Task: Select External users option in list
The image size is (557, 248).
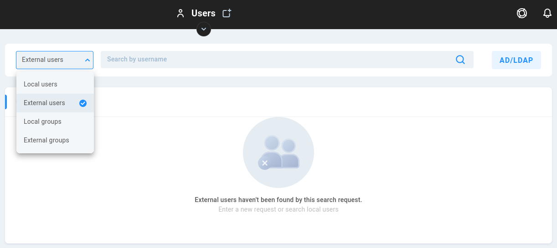Action: pos(55,103)
